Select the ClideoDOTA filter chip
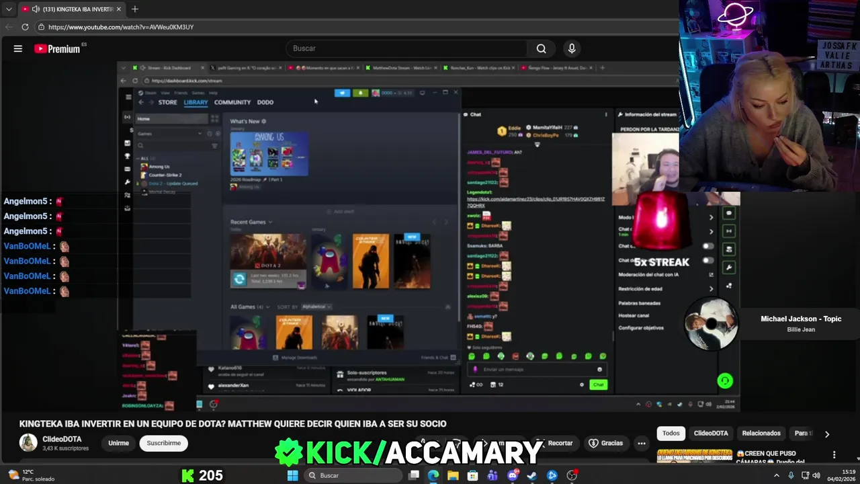 (x=710, y=434)
